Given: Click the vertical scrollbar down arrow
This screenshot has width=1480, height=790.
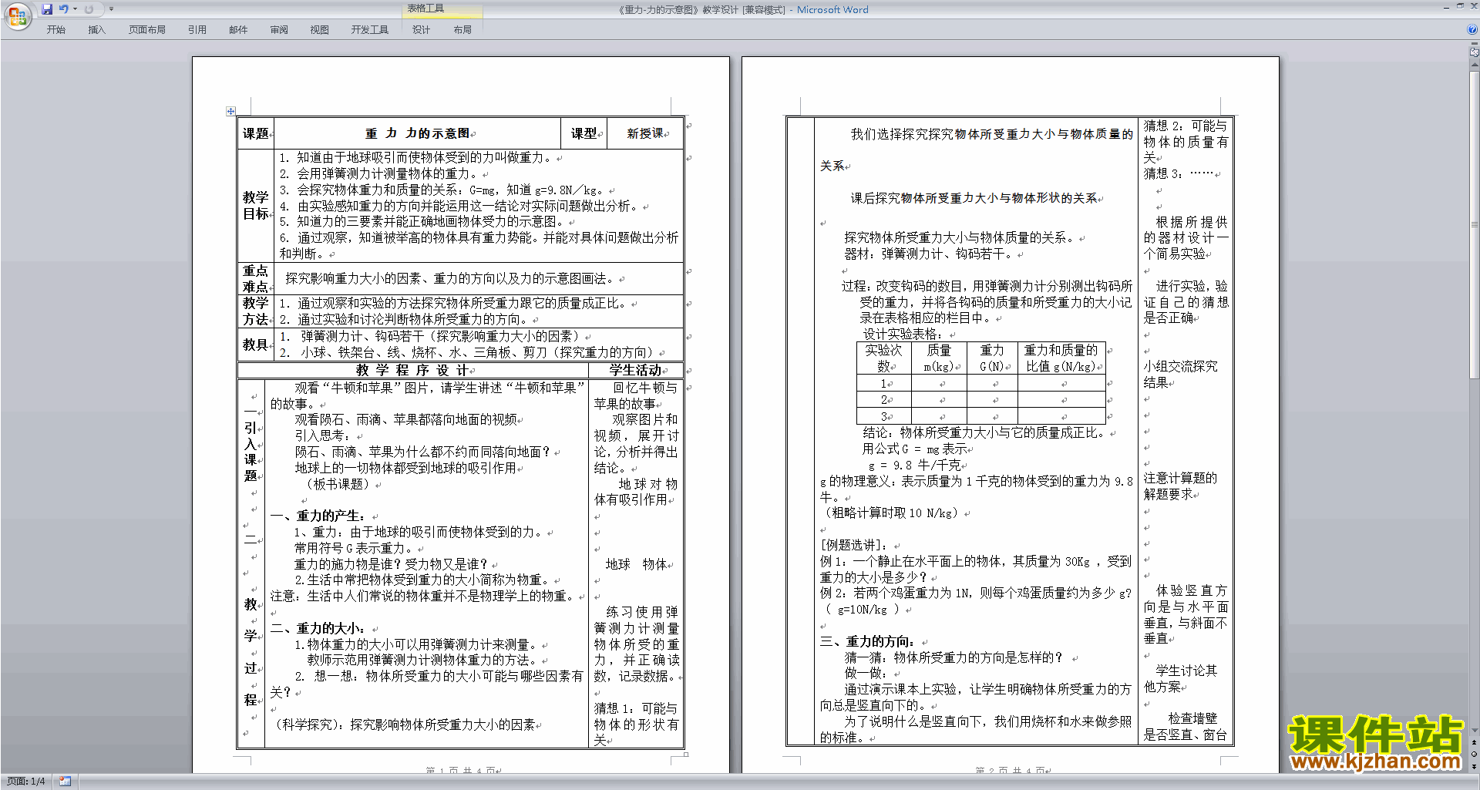Looking at the screenshot, I should pos(1475,730).
